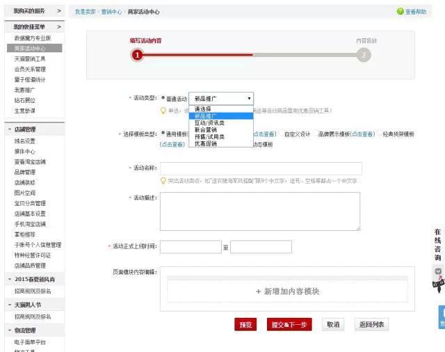This screenshot has width=445, height=352.
Task: Choose 联合营销 in the dropdown list
Action: point(221,129)
